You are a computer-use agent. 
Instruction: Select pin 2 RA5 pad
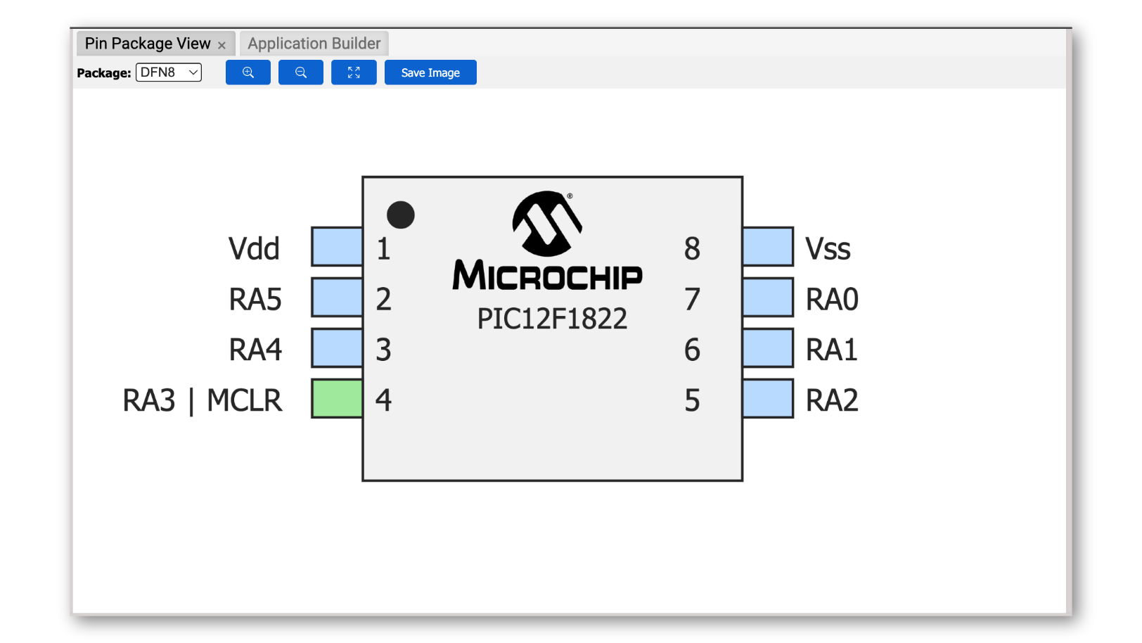[x=338, y=297]
